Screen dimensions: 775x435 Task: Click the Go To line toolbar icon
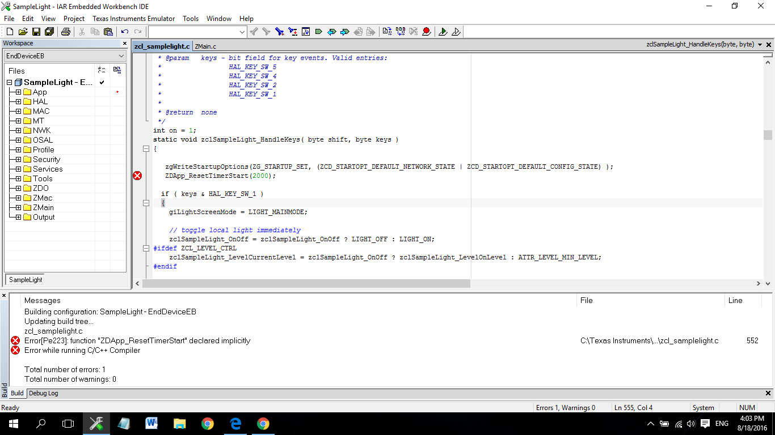point(305,32)
